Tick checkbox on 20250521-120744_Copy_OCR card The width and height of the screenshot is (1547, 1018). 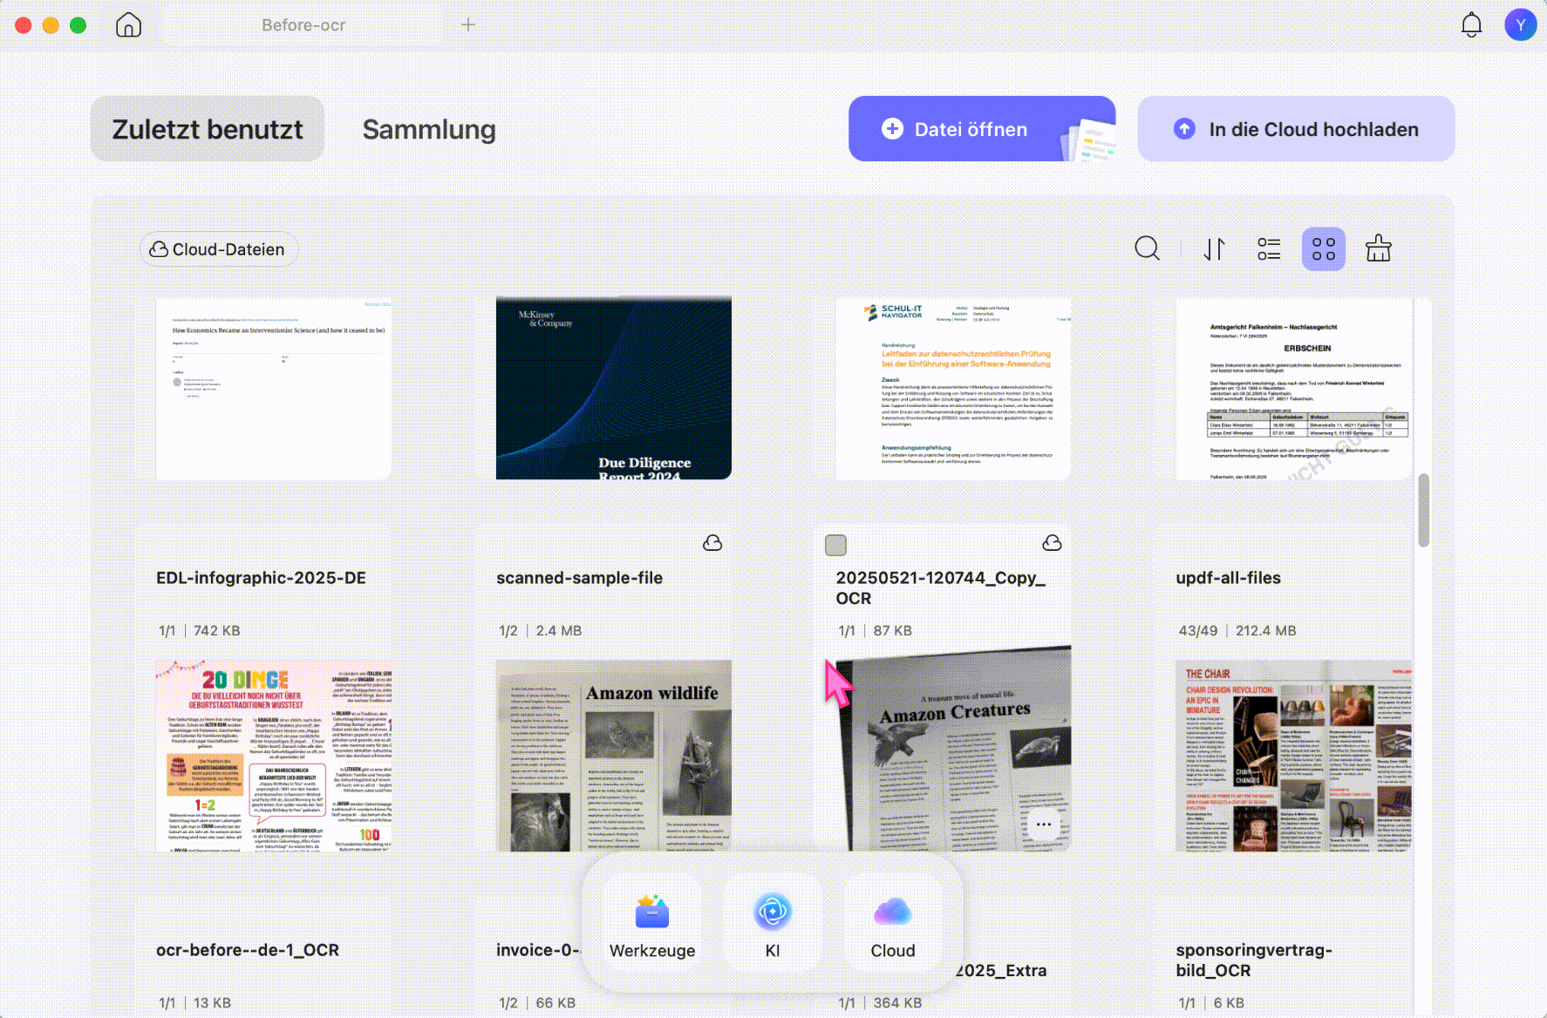pos(835,545)
